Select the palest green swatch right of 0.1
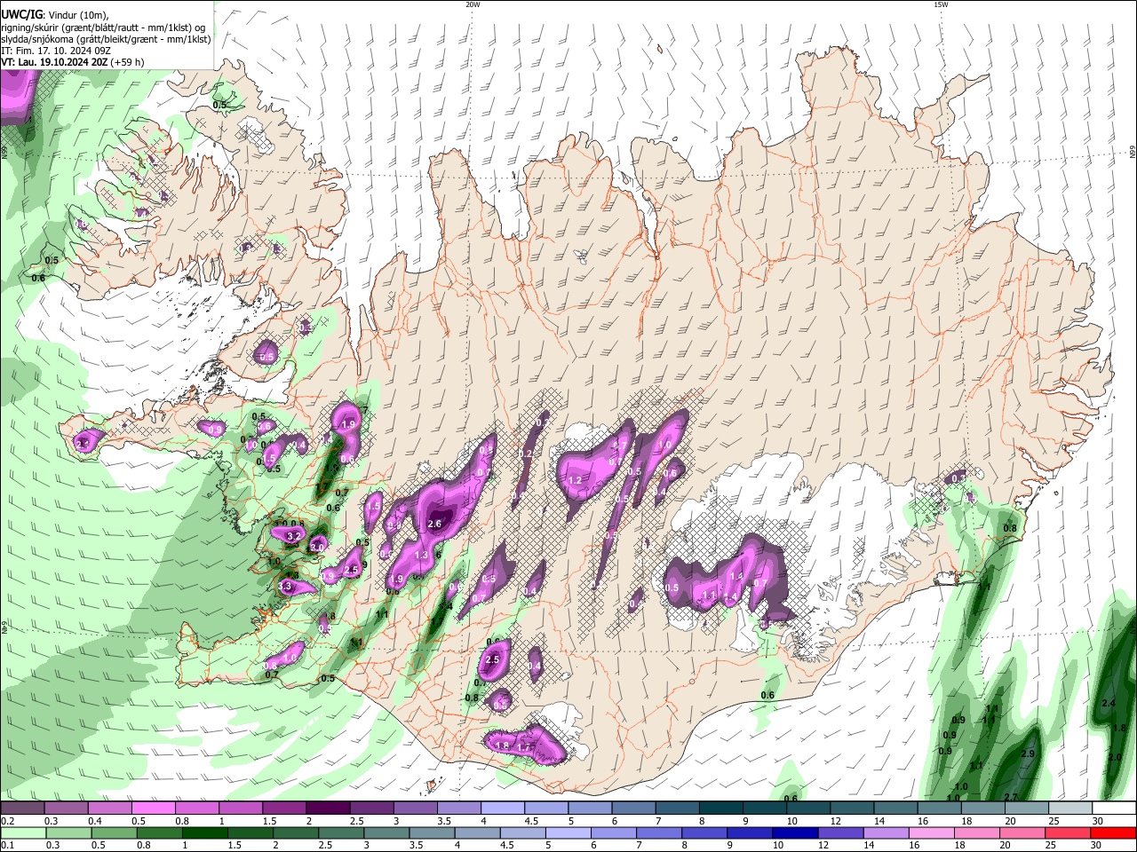The width and height of the screenshot is (1137, 852). click(x=22, y=832)
